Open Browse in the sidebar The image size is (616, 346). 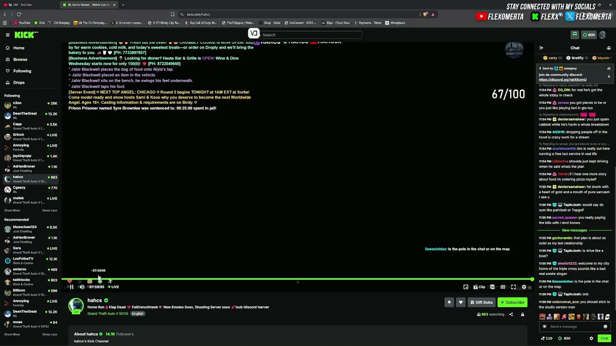[20, 60]
